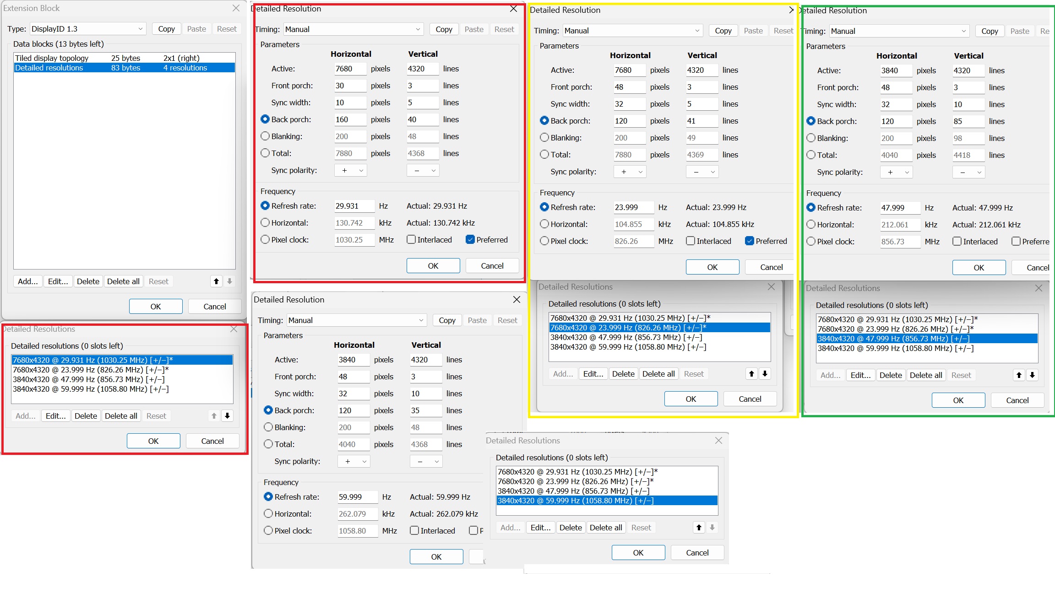This screenshot has width=1055, height=593.
Task: Click Copy button beside DisplayID 1.3 type
Action: [166, 29]
